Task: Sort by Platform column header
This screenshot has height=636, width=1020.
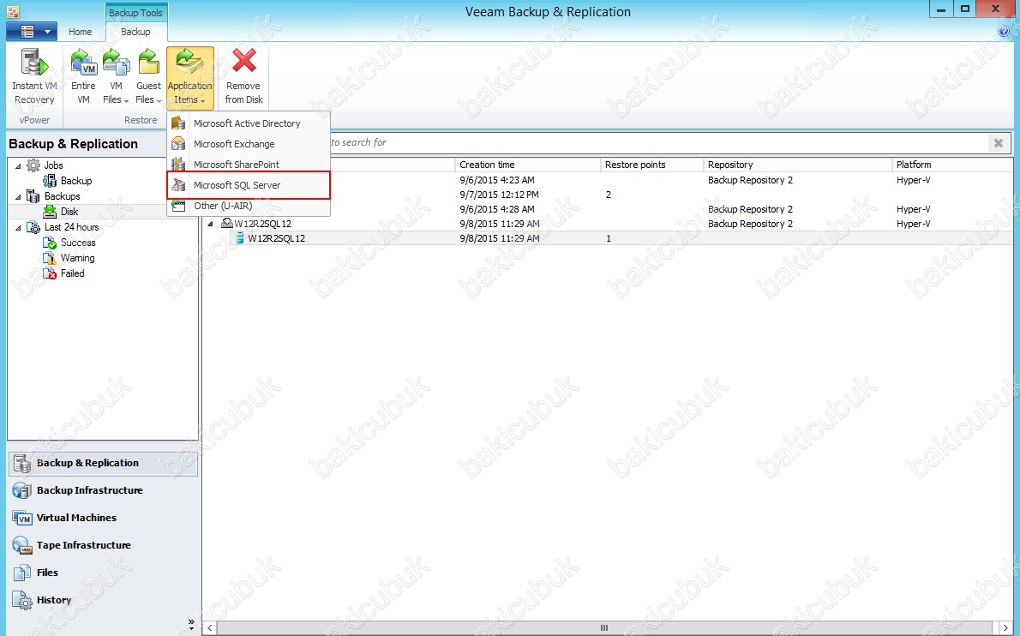Action: 951,165
